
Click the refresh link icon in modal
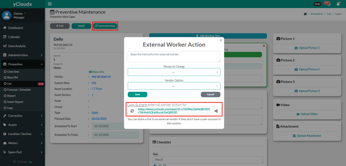(132, 111)
